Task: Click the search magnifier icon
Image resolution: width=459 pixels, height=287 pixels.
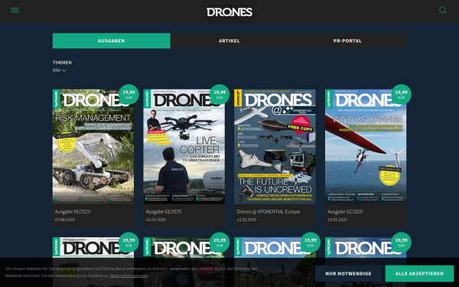Action: tap(443, 10)
